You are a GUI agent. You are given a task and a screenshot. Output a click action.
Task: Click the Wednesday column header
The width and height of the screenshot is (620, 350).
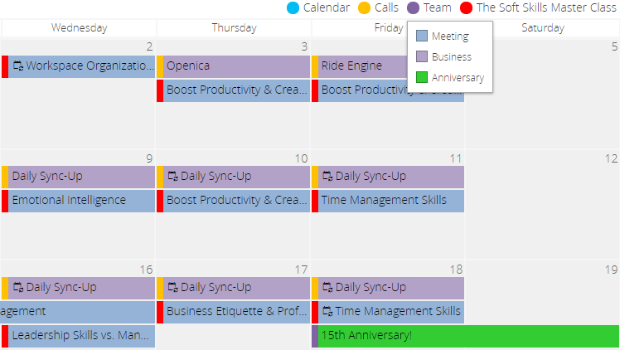tap(79, 27)
